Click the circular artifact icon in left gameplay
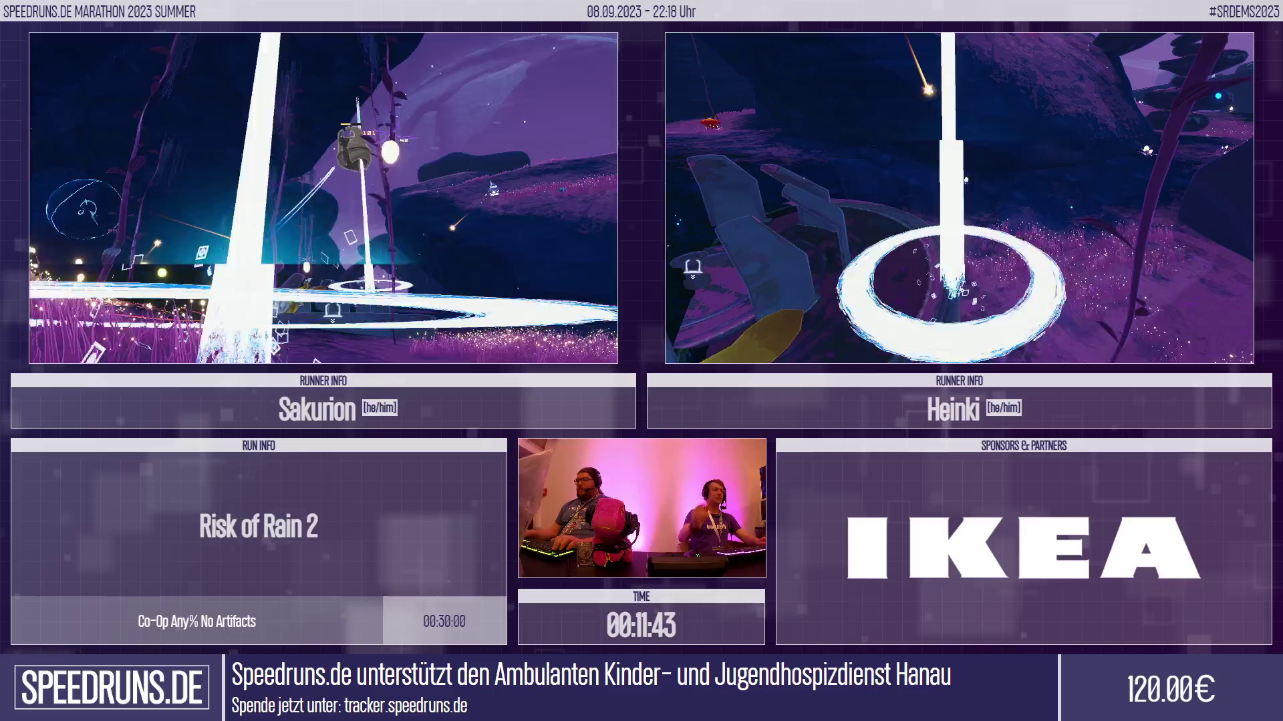Screen dimensions: 1283x721 click(x=85, y=210)
